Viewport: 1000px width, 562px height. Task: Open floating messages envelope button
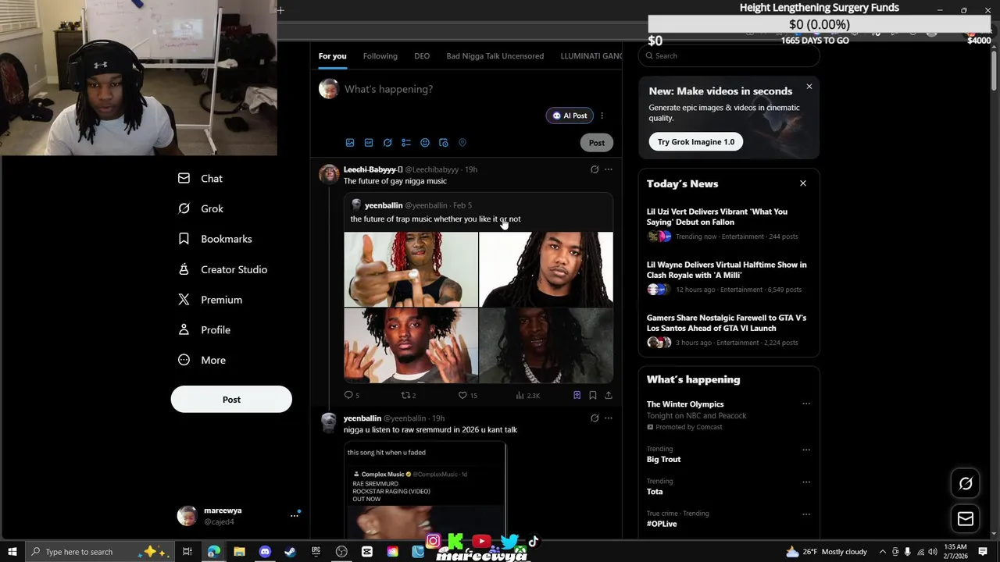(x=966, y=519)
